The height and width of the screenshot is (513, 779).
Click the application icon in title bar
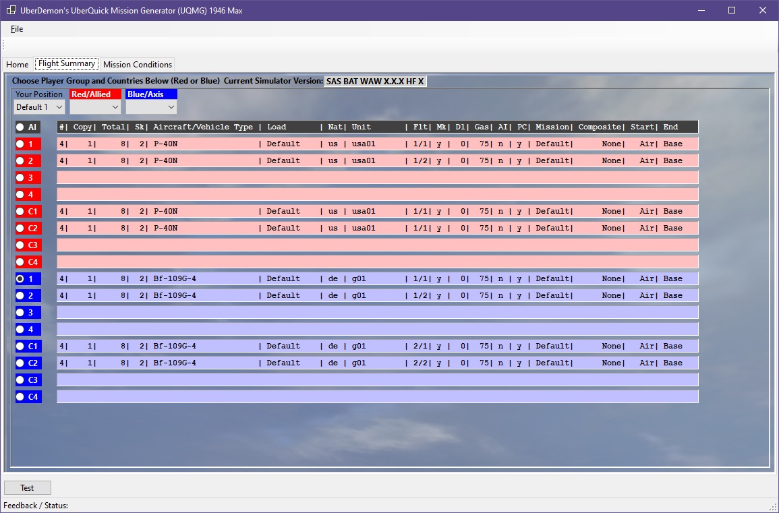[x=11, y=10]
